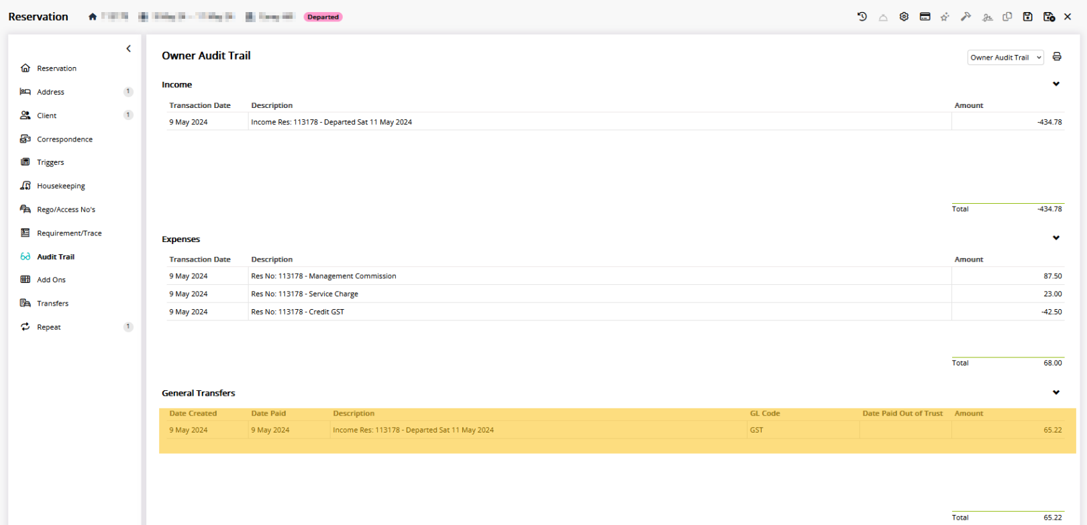The image size is (1087, 525).
Task: Click the save disk icon
Action: pos(1027,17)
